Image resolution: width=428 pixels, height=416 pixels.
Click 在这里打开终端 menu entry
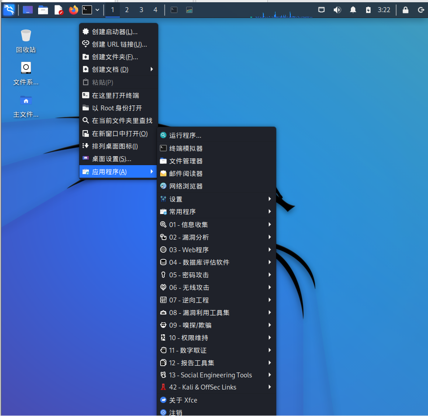118,95
